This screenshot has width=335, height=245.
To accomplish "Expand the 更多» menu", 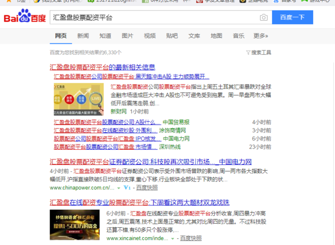I will (261, 36).
